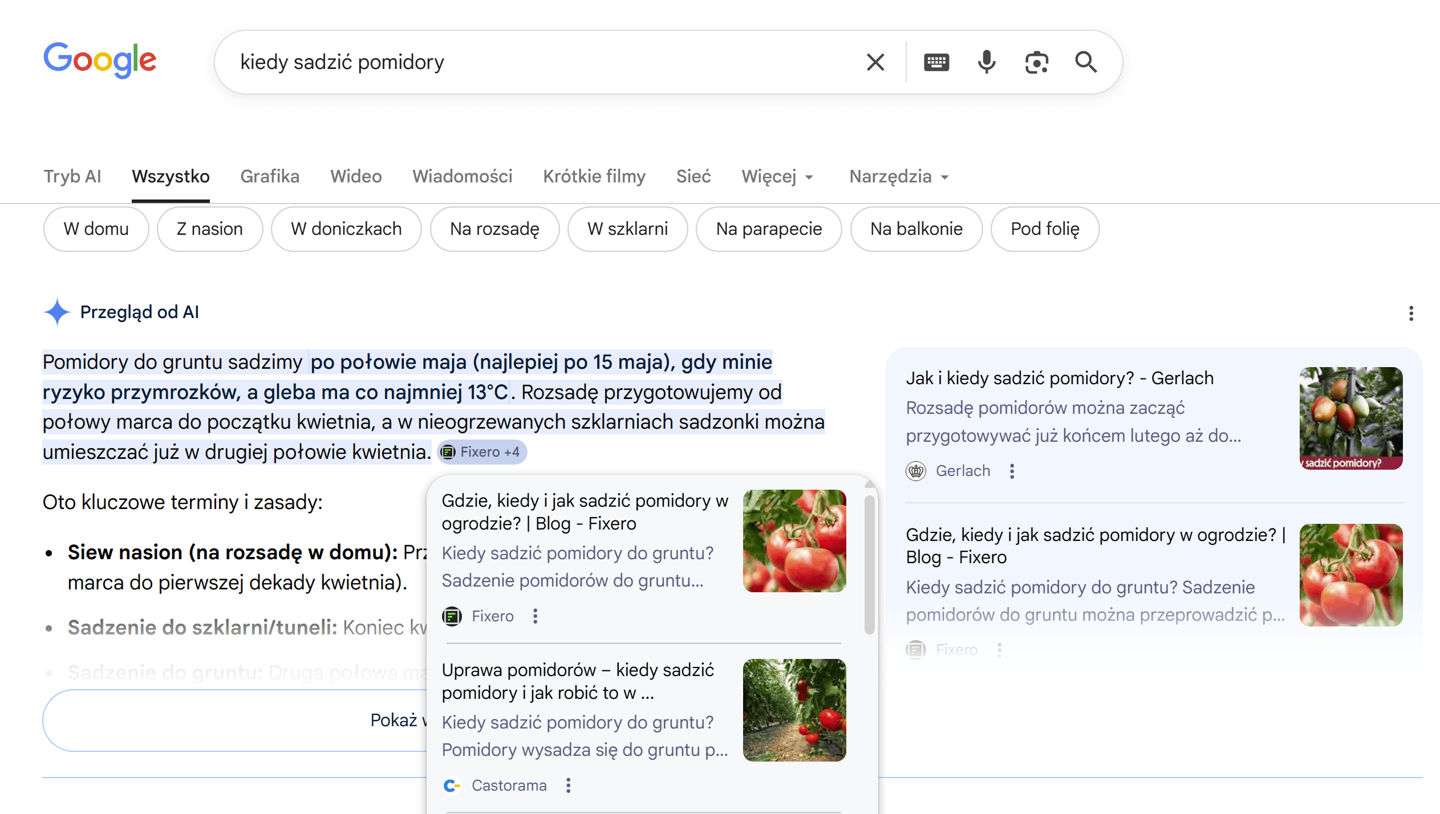This screenshot has width=1440, height=814.
Task: Click the sources popup scrollbar
Action: [869, 564]
